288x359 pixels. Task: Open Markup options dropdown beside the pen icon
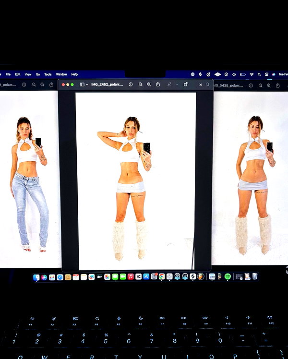pyautogui.click(x=177, y=84)
